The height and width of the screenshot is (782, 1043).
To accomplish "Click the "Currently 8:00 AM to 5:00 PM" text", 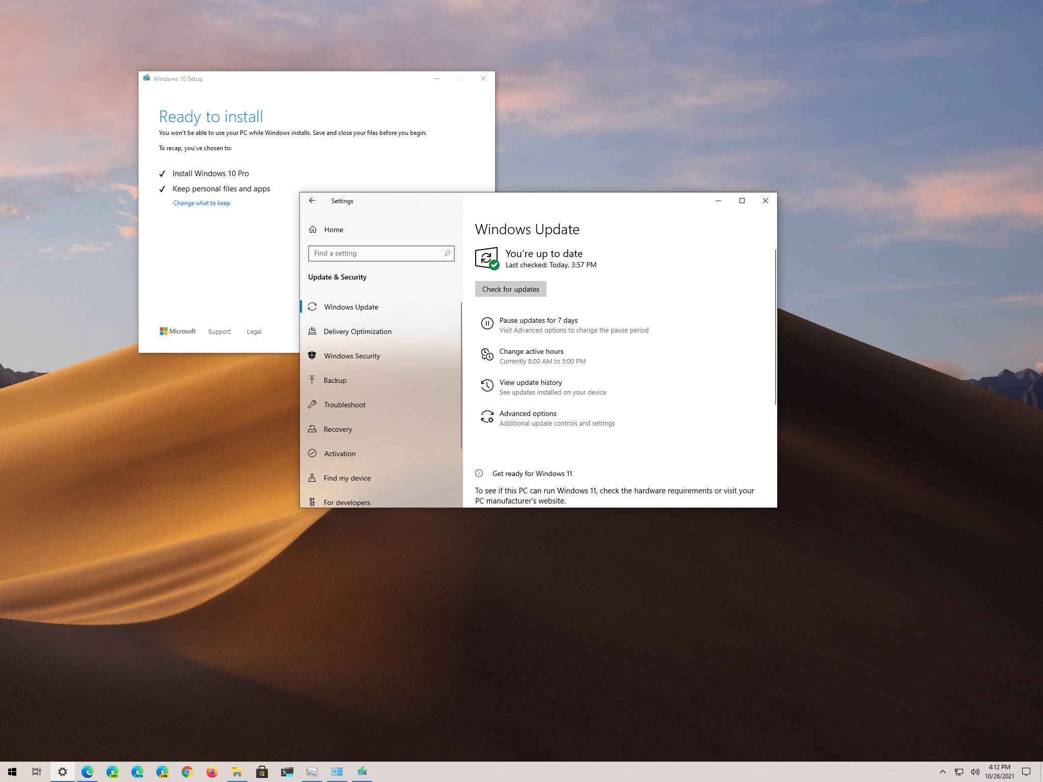I will click(542, 361).
